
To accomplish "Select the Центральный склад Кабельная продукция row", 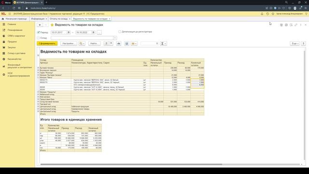I will click(x=122, y=106).
